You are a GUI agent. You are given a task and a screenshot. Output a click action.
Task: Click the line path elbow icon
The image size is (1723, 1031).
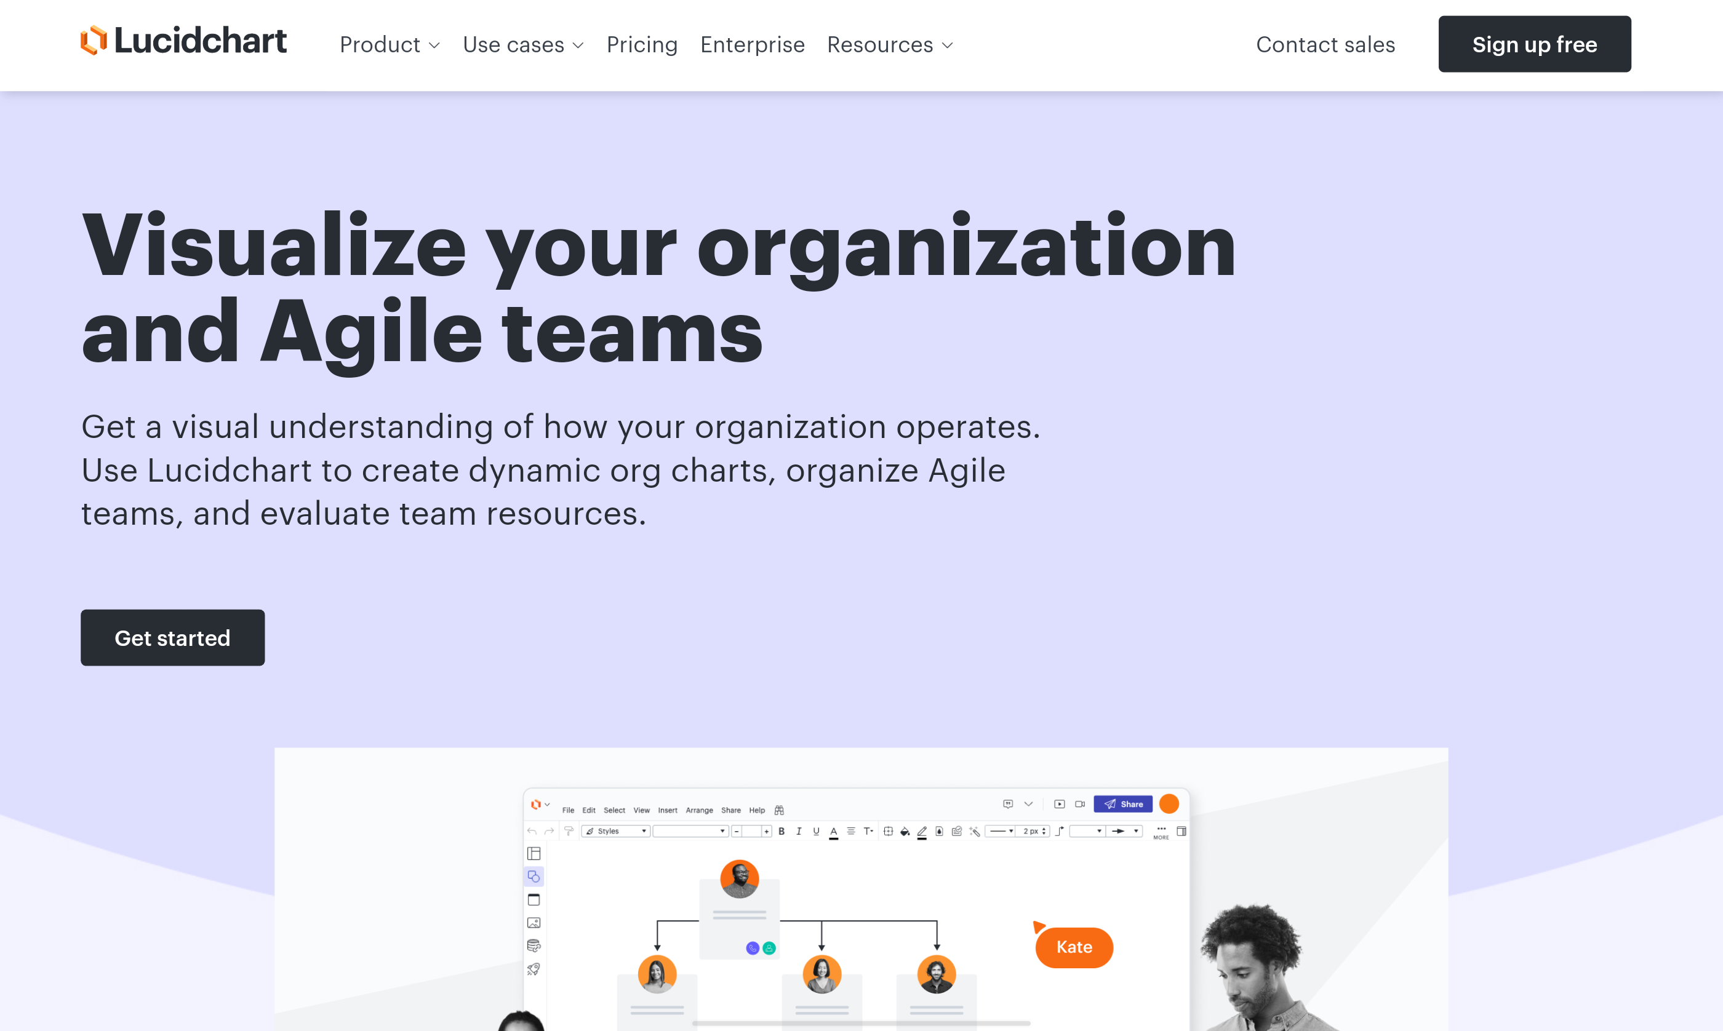[1060, 832]
